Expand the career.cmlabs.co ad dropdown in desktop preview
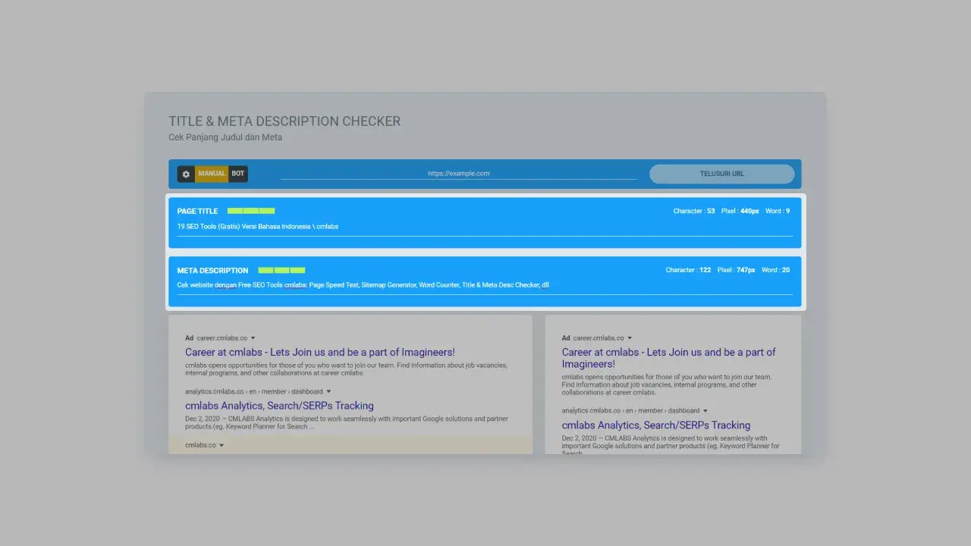971x546 pixels. (x=253, y=337)
